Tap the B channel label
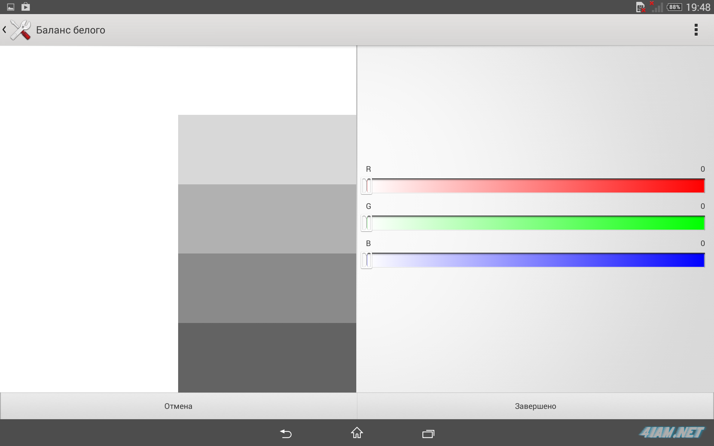The height and width of the screenshot is (446, 714). point(369,243)
